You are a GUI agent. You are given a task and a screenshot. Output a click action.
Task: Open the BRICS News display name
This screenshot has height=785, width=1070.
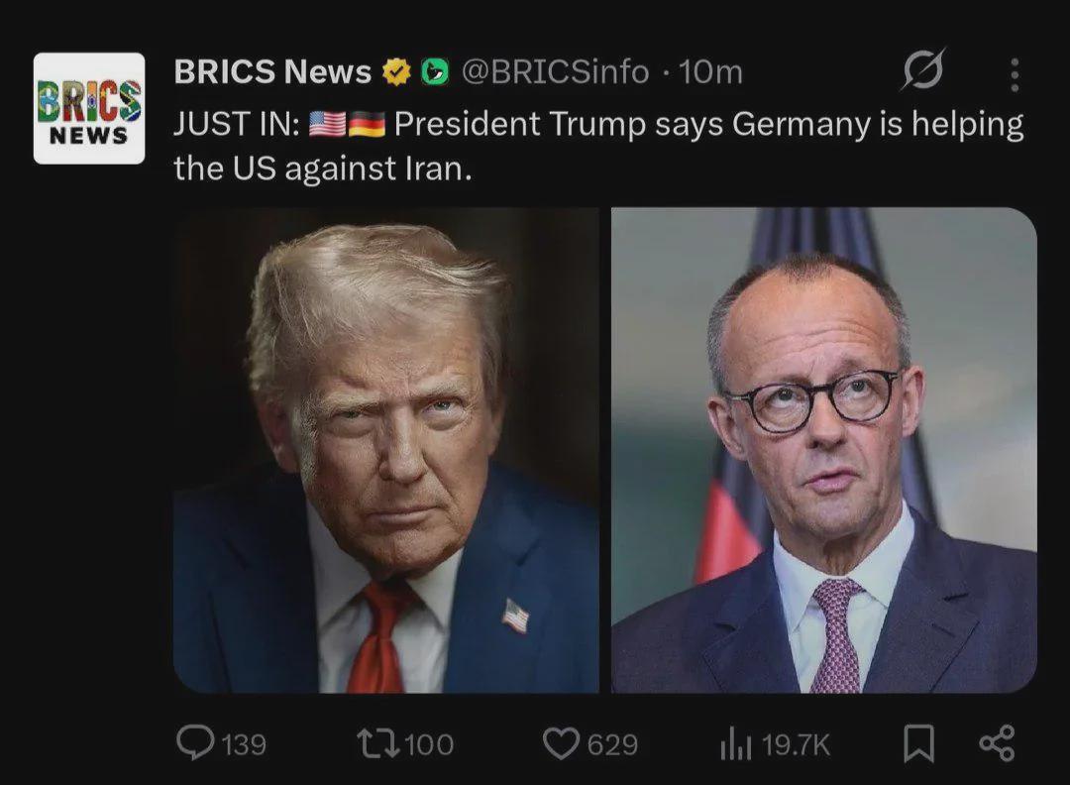pos(272,72)
